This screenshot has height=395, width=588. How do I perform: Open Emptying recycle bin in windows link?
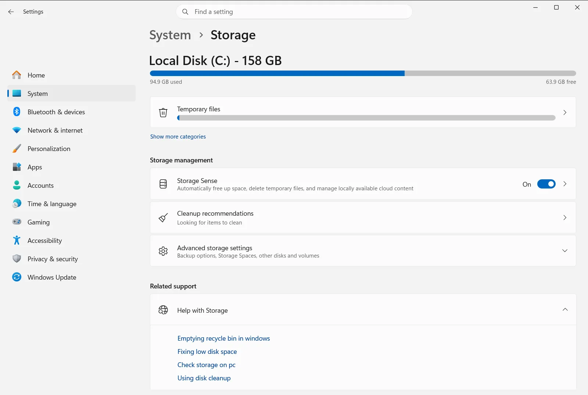click(x=223, y=338)
